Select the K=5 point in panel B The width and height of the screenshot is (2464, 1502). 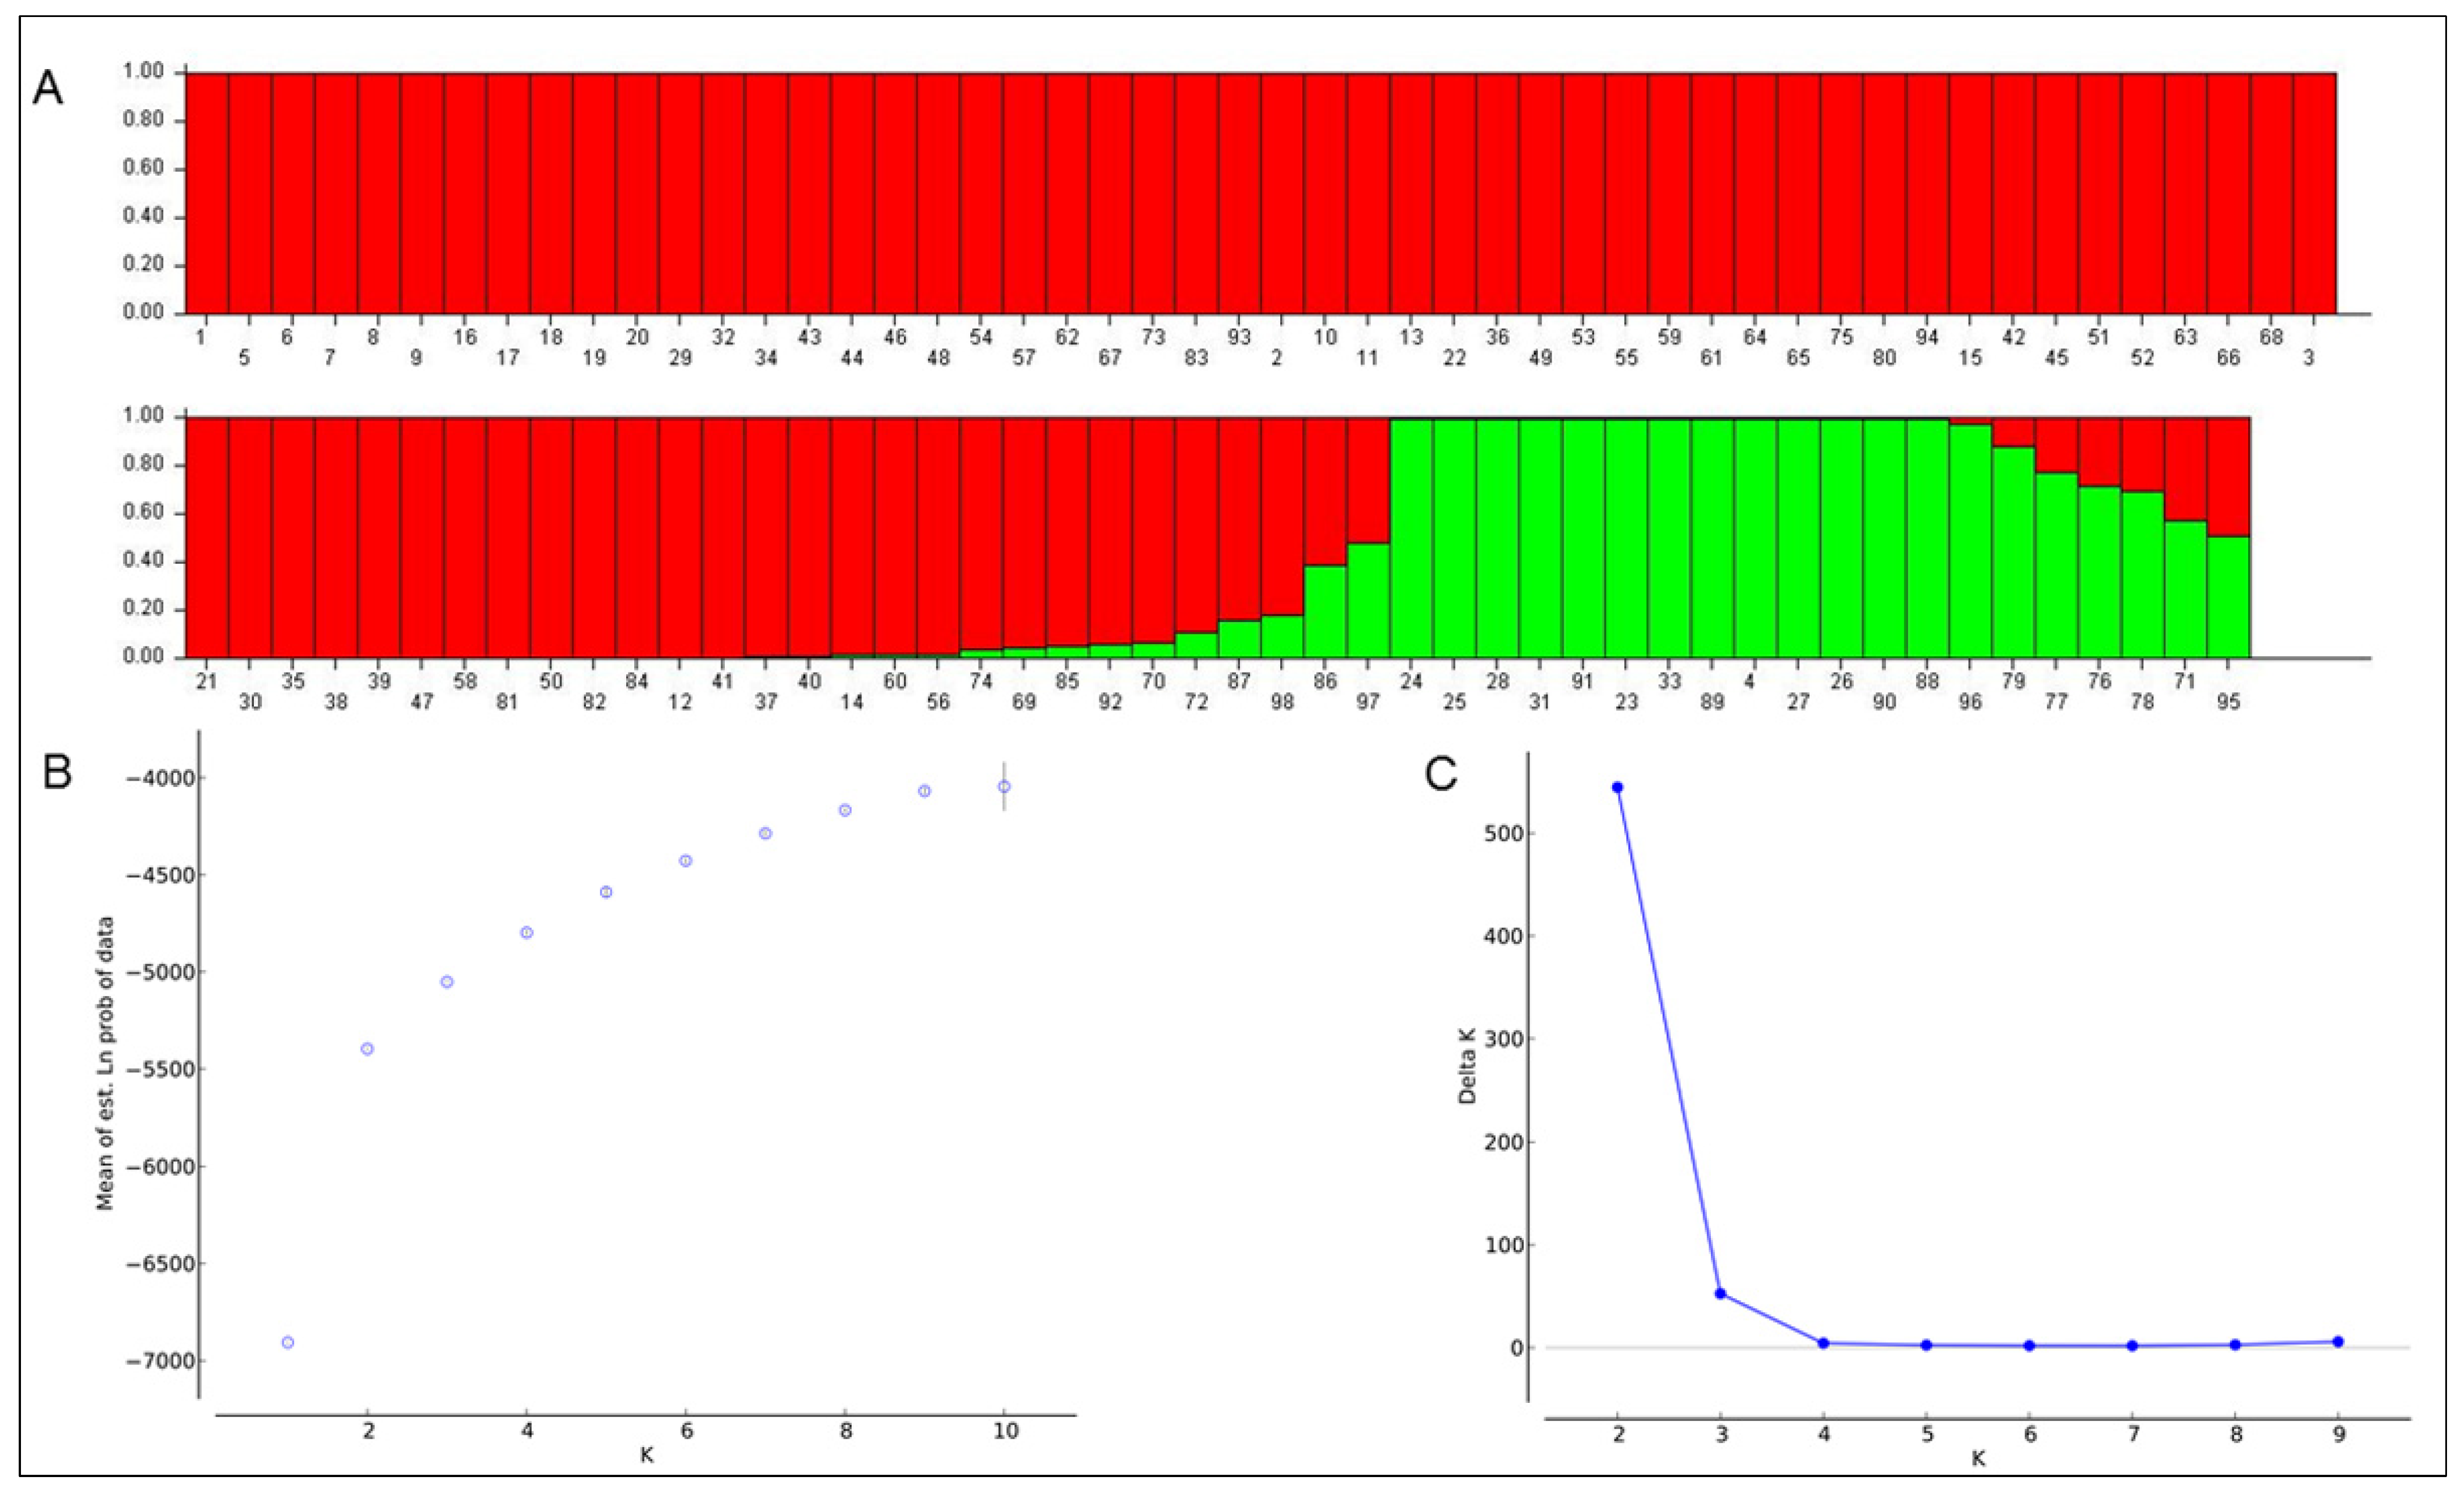pyautogui.click(x=606, y=892)
